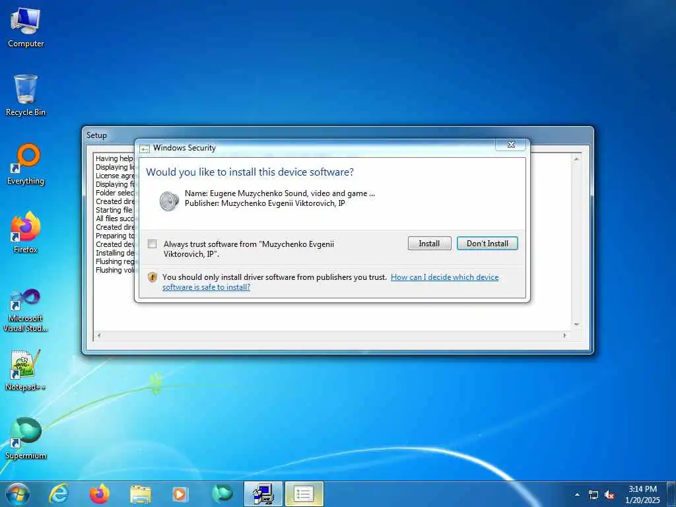Click the shield warning icon
Screen dimensions: 676x507
[152, 277]
